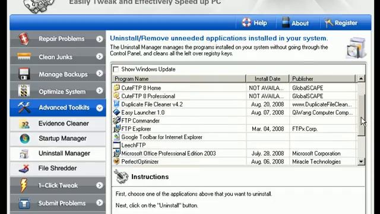Click the Register keys icon
380x214 pixels.
coord(328,23)
